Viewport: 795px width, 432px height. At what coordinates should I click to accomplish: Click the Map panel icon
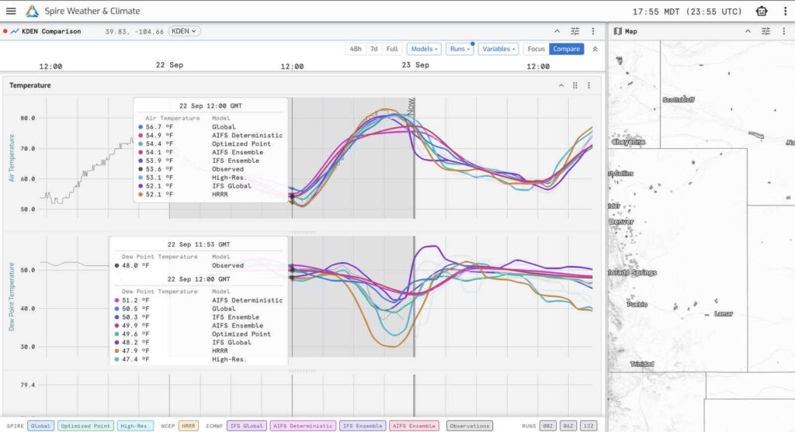click(x=617, y=31)
